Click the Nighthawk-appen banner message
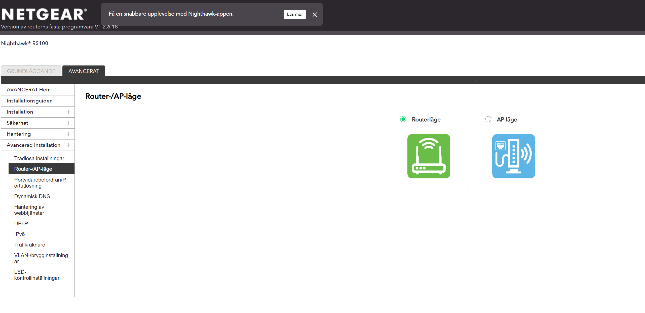 pos(171,14)
